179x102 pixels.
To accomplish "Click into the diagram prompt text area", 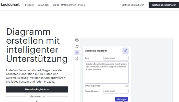I will point(107,73).
